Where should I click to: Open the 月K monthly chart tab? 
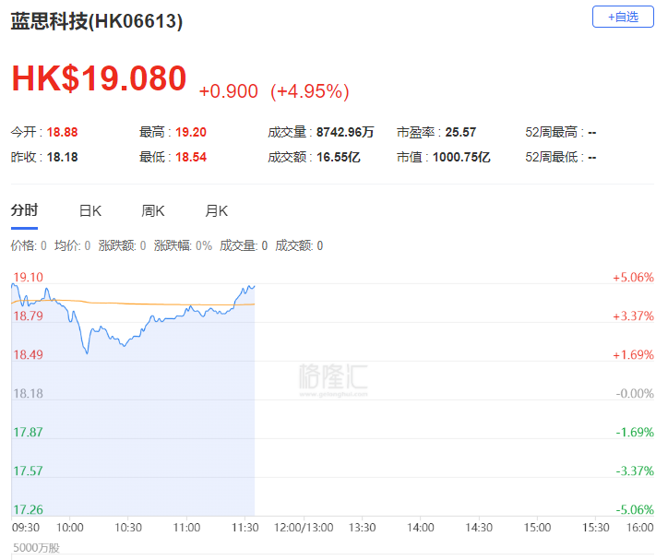point(217,210)
